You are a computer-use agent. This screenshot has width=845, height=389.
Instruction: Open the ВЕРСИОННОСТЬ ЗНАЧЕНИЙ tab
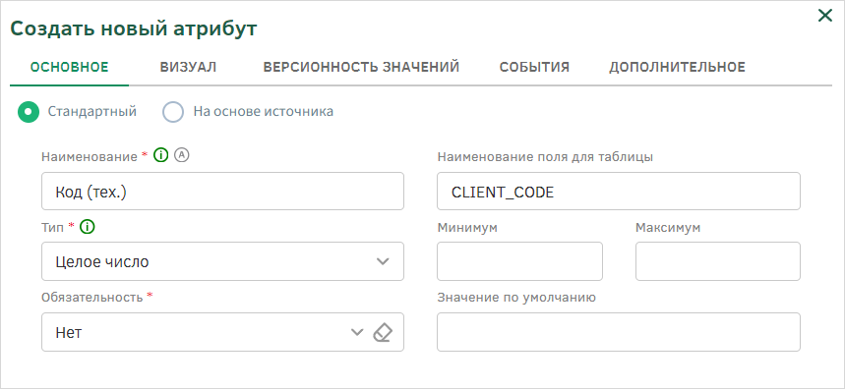click(361, 67)
